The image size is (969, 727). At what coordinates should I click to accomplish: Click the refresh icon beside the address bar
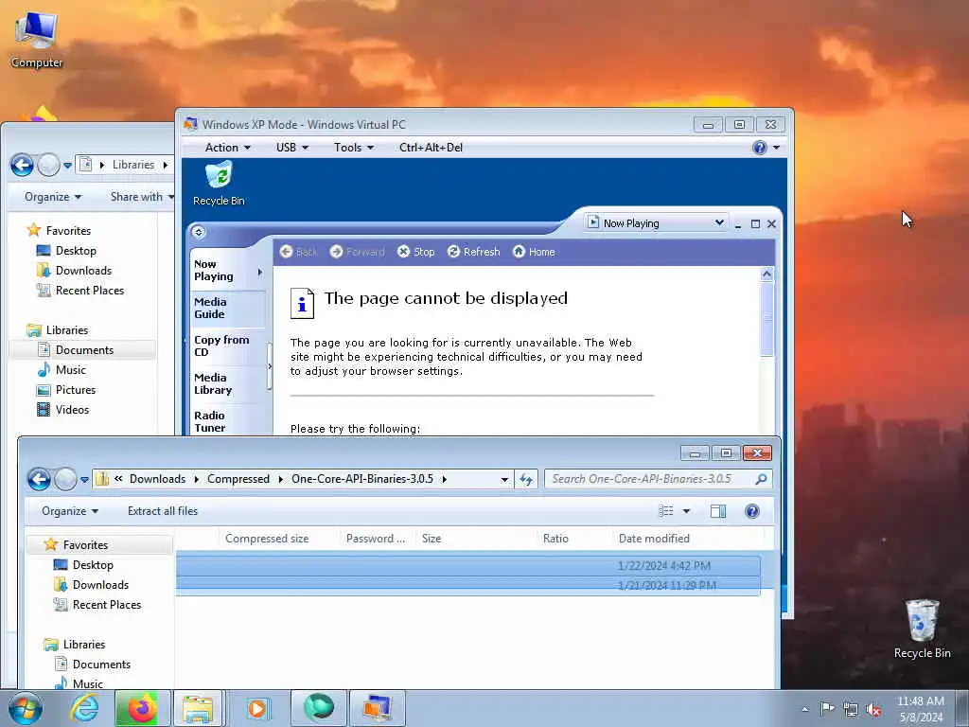click(x=526, y=479)
